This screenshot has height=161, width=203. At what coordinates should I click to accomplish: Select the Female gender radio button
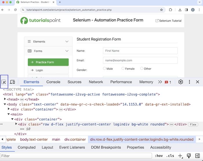click(123, 69)
